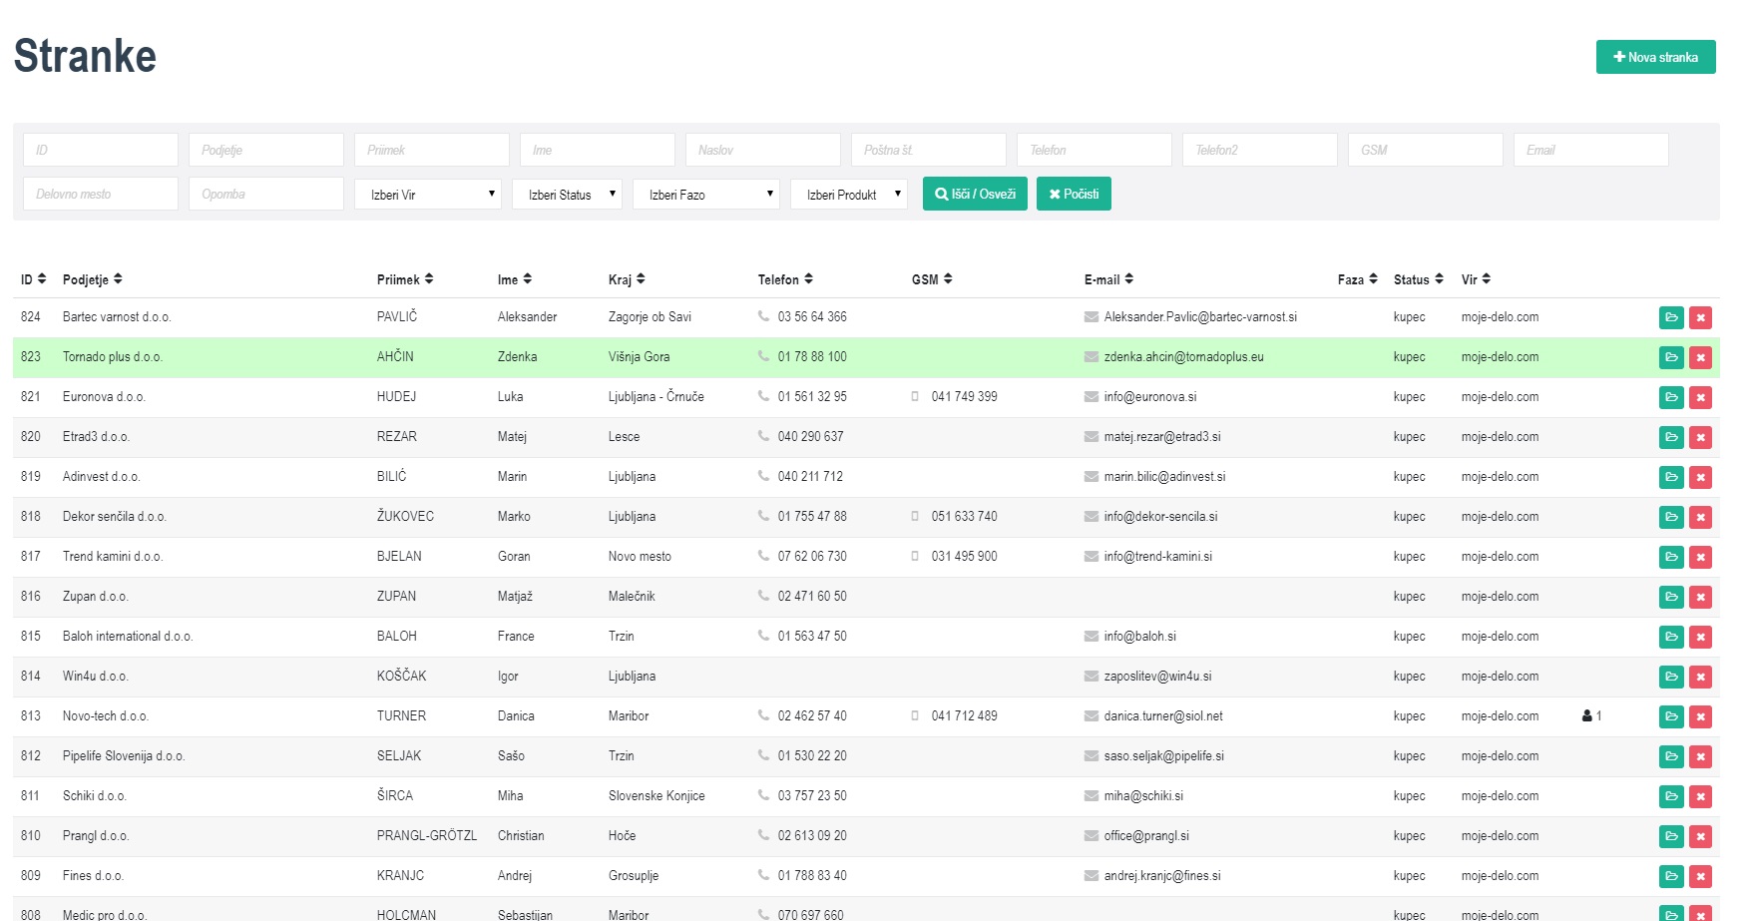
Task: Delete the Adinvest d.o.o. row via its red X
Action: coord(1701,477)
